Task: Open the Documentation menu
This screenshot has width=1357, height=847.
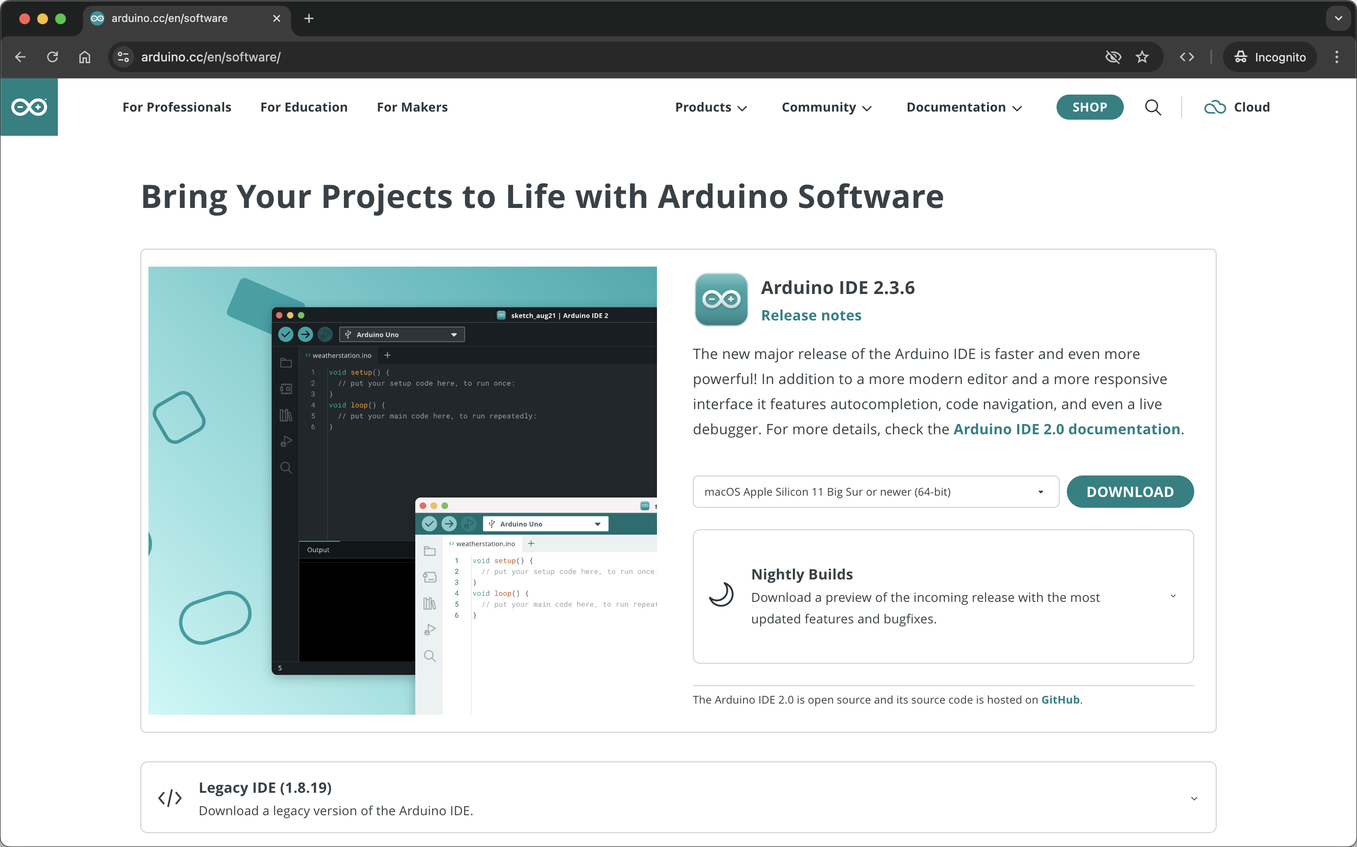Action: pos(964,107)
